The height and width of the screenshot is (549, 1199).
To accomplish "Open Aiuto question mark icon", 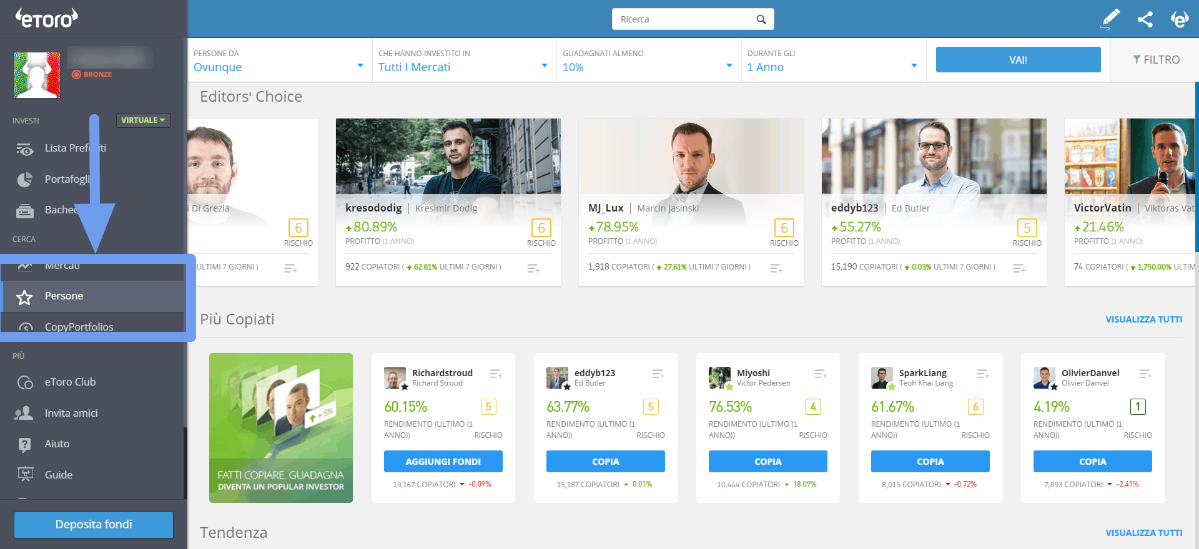I will [x=24, y=444].
